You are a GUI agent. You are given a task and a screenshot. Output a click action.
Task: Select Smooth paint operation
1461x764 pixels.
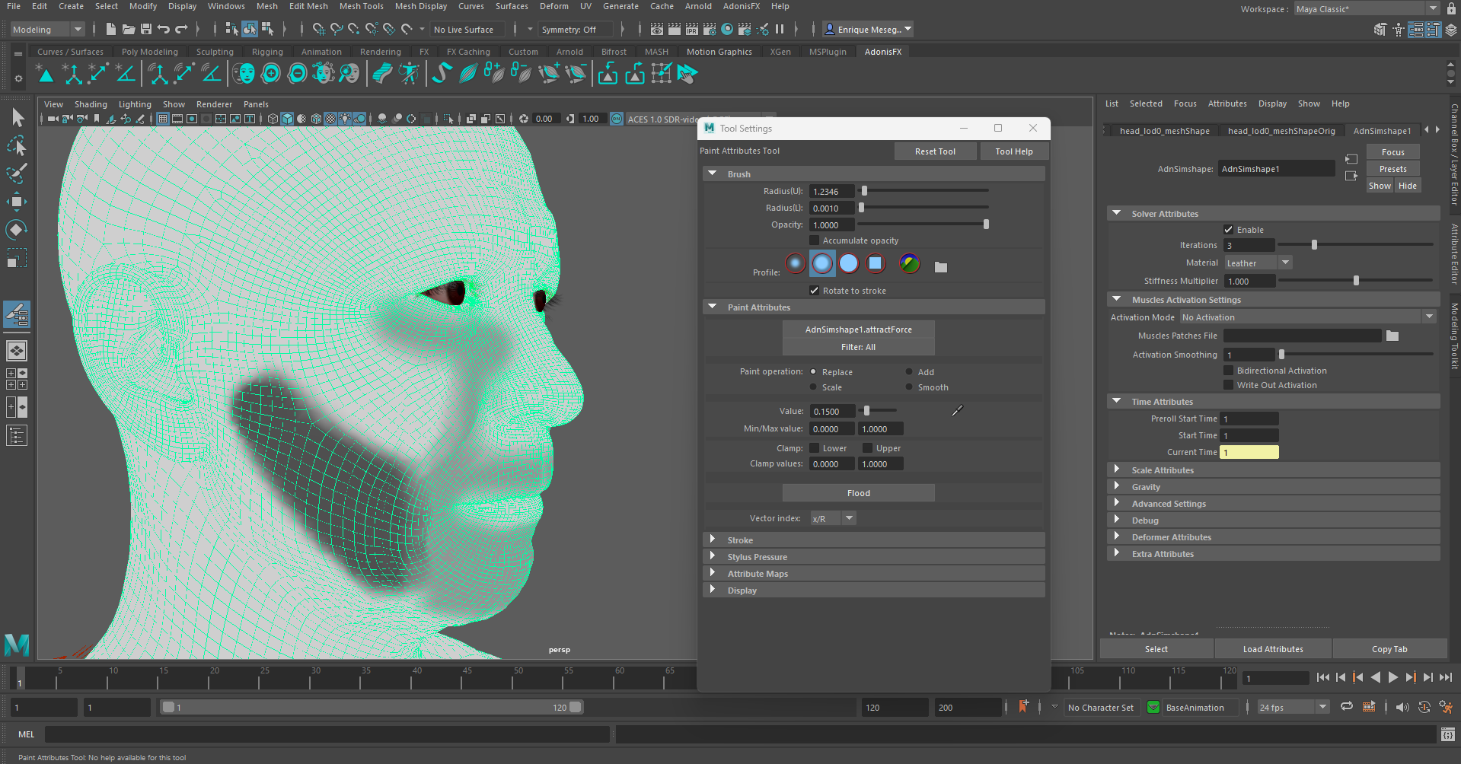[x=909, y=387]
